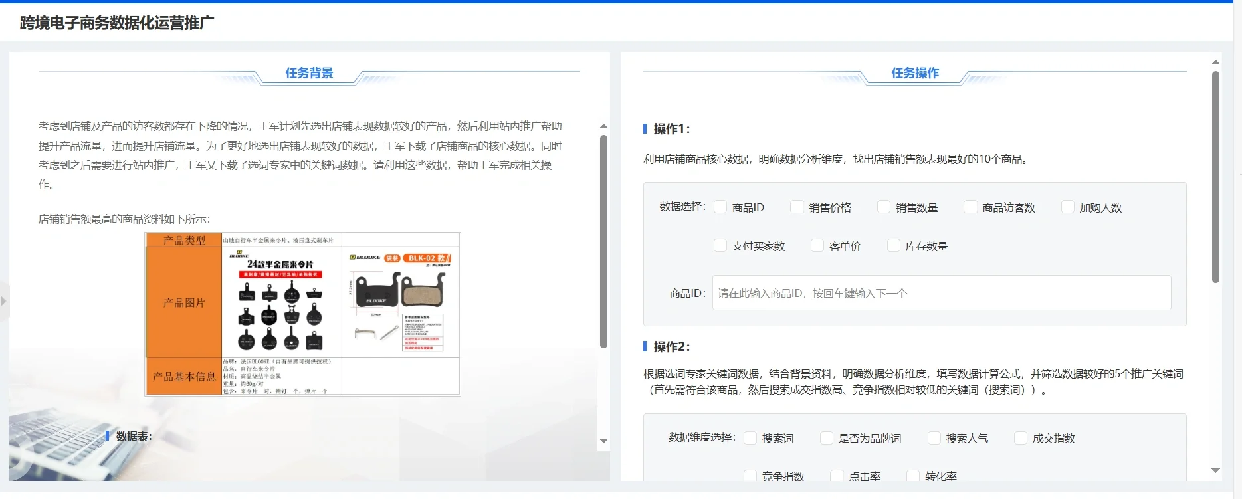Image resolution: width=1242 pixels, height=499 pixels.
Task: Check the 库存数量 checkbox
Action: pos(894,245)
